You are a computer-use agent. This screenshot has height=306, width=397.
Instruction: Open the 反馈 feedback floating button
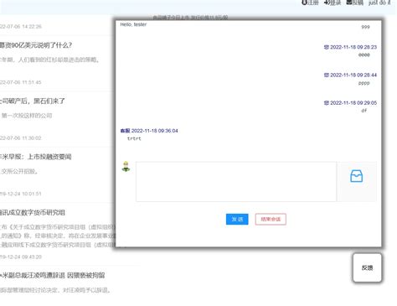(x=367, y=267)
